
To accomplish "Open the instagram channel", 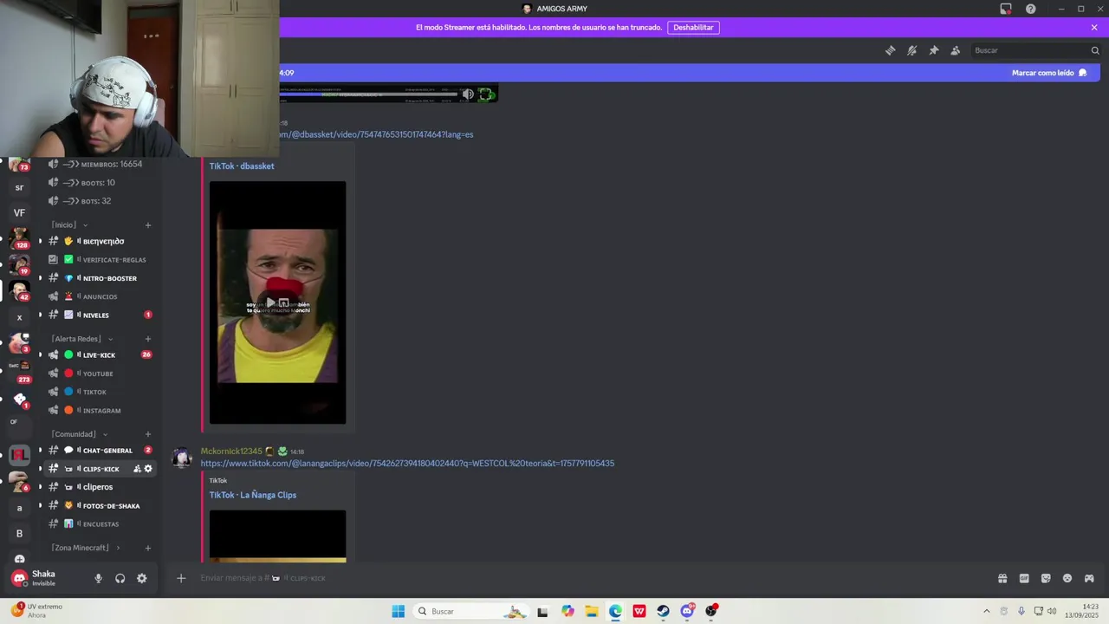I will coord(101,411).
